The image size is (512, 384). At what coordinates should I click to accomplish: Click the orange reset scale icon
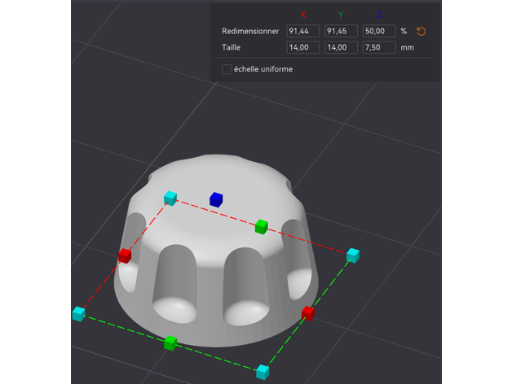point(422,32)
